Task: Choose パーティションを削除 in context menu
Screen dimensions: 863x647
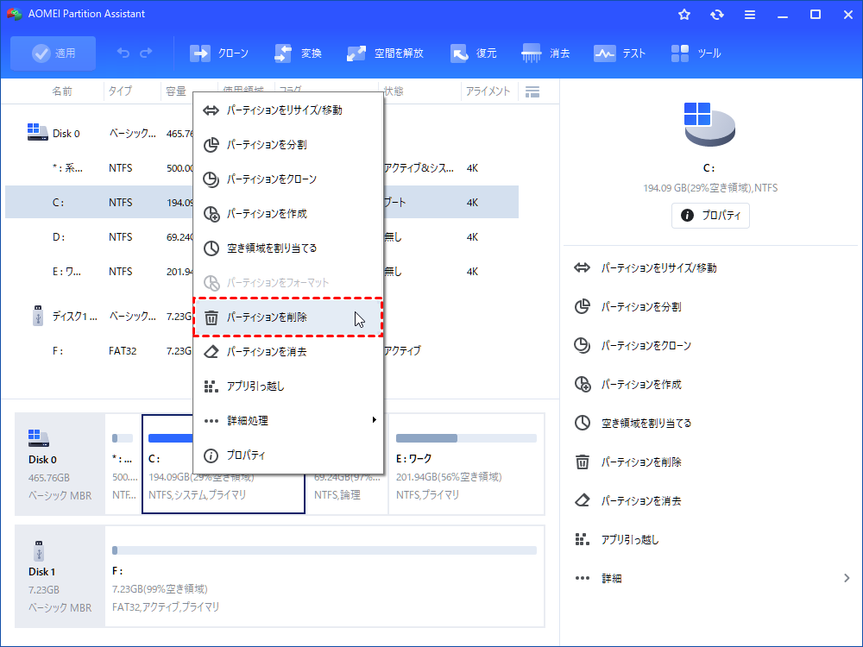Action: [x=288, y=317]
